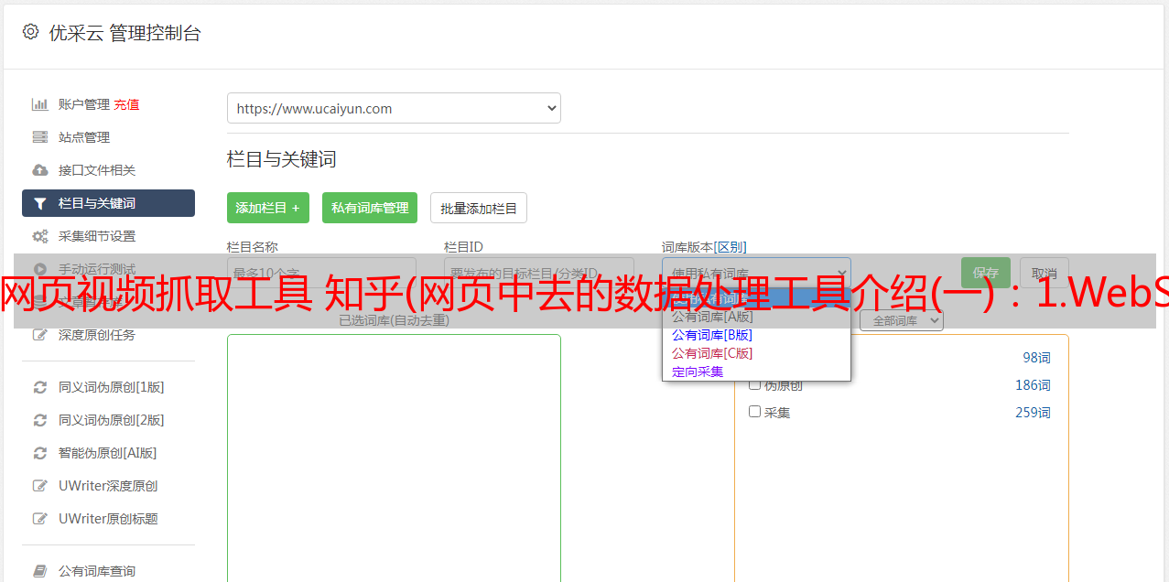The height and width of the screenshot is (582, 1169).
Task: Click the green 添加栏目 + button
Action: [268, 208]
